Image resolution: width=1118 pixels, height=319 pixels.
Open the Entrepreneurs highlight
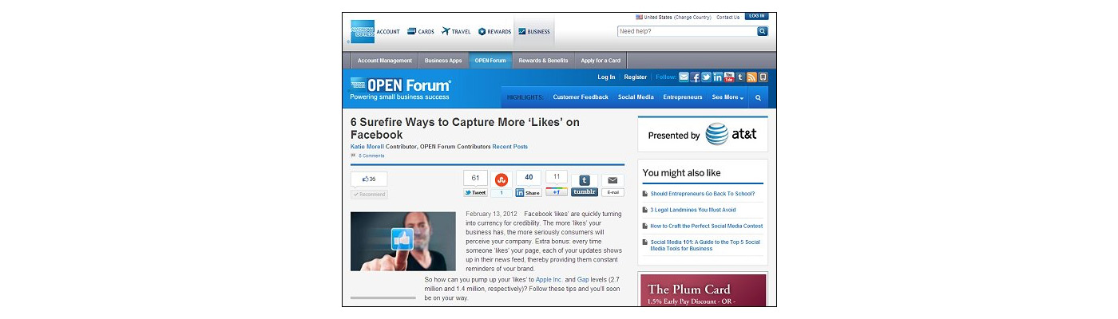(x=683, y=97)
